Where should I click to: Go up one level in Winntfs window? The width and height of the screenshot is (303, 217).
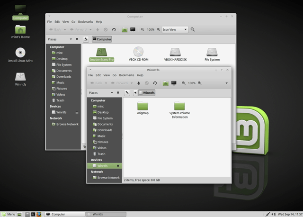[139, 83]
